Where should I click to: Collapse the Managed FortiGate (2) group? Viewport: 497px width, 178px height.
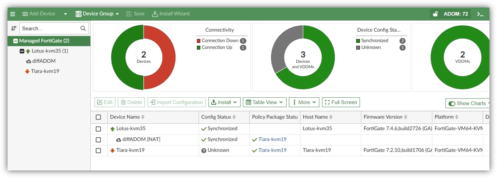coord(15,41)
